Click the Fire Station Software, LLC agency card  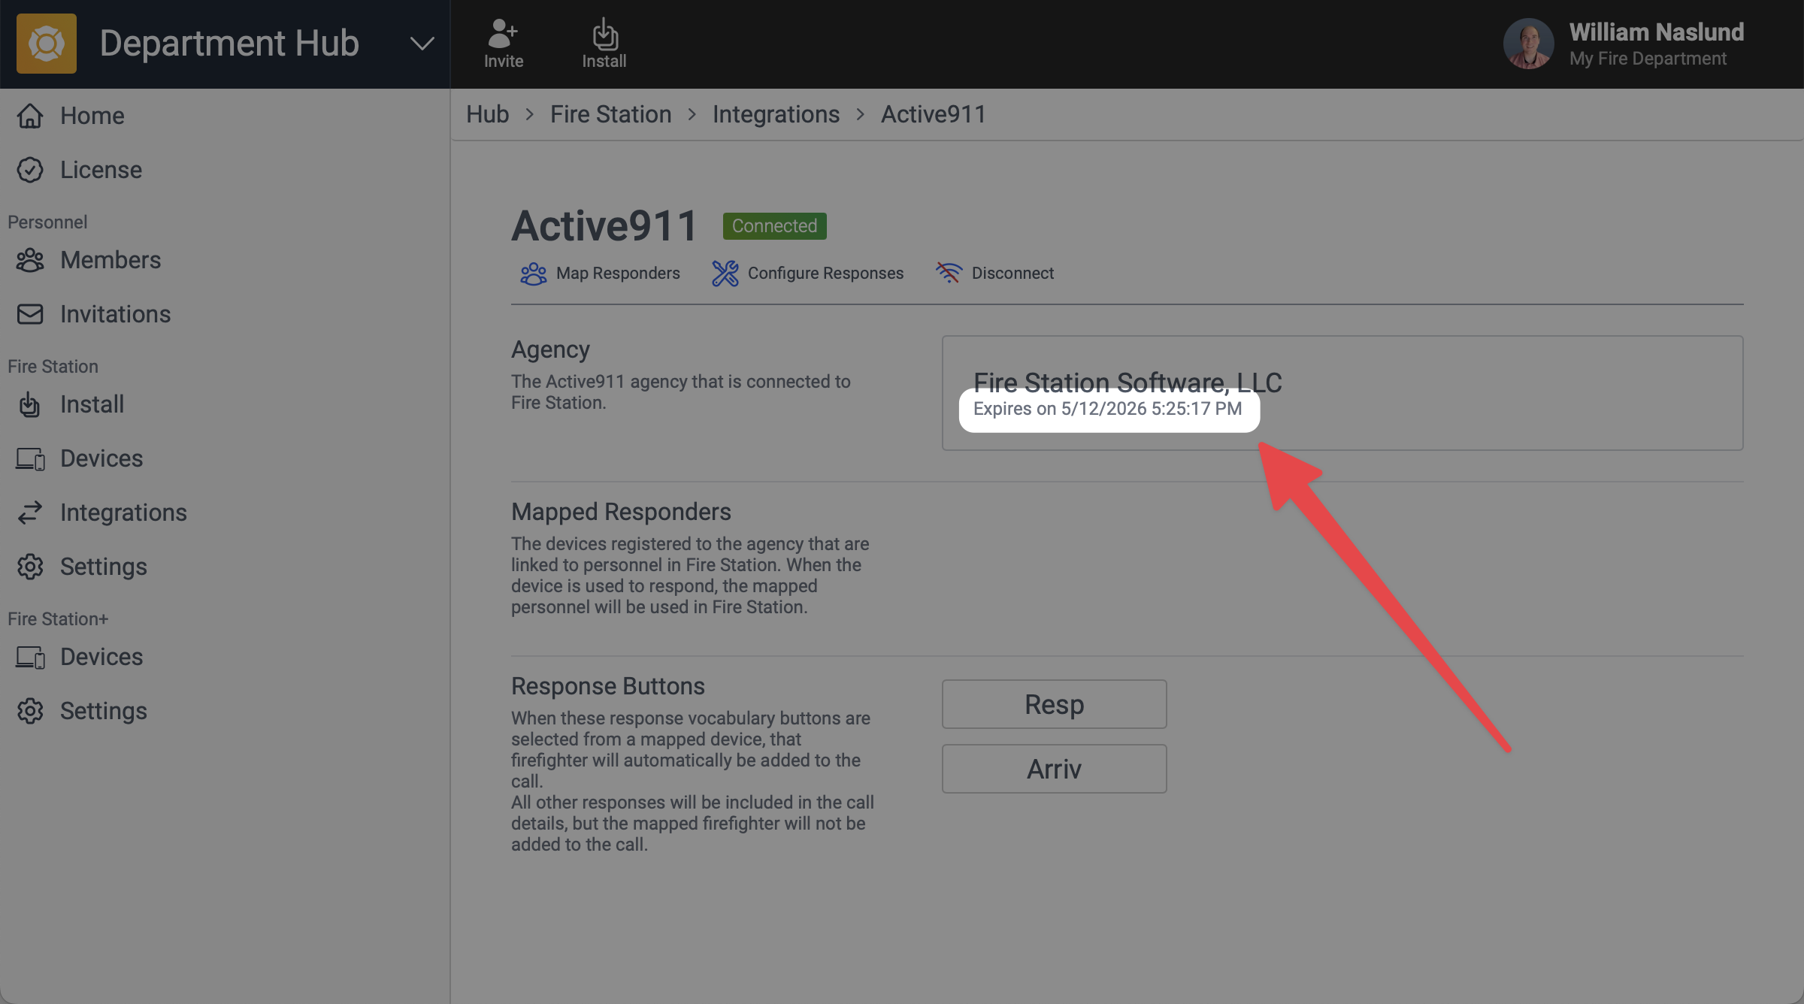pyautogui.click(x=1342, y=393)
